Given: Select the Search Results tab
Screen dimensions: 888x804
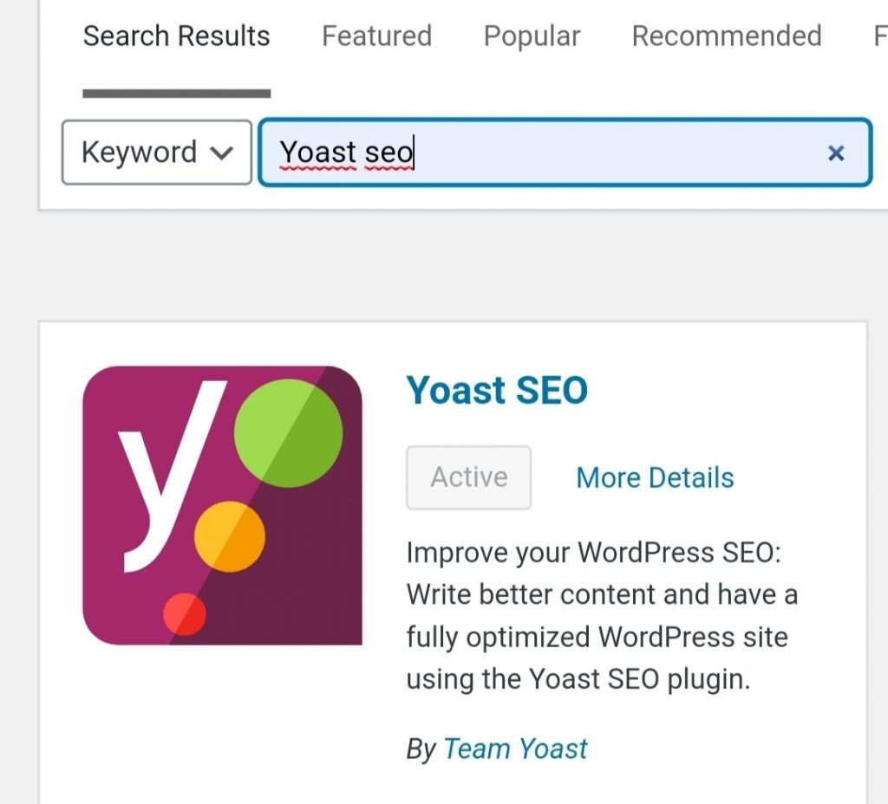Looking at the screenshot, I should click(x=177, y=36).
